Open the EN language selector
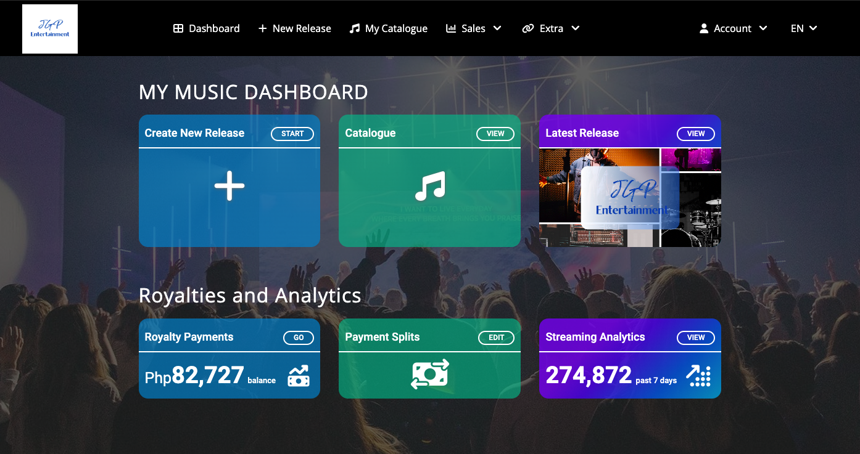The height and width of the screenshot is (454, 860). 803,28
